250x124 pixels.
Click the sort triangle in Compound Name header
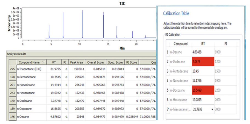pyautogui.click(x=44, y=62)
